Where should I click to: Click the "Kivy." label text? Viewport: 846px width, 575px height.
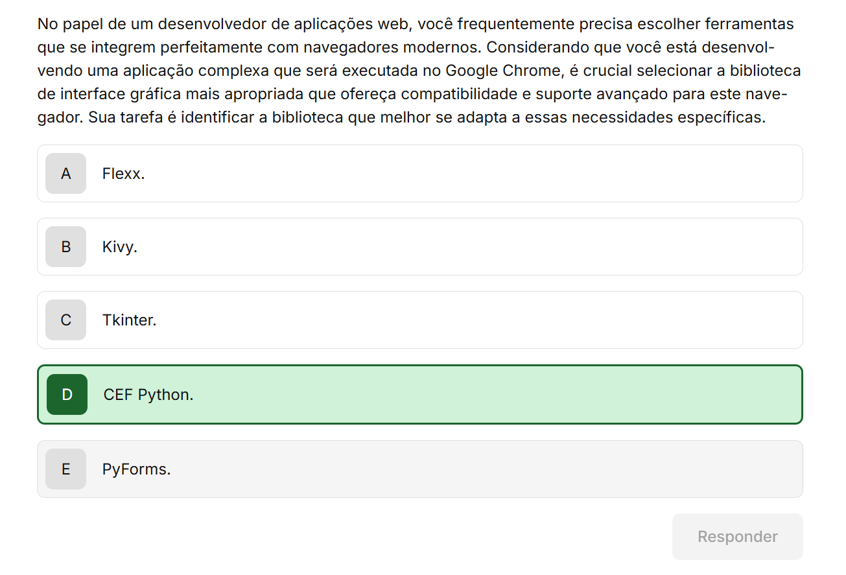(120, 247)
